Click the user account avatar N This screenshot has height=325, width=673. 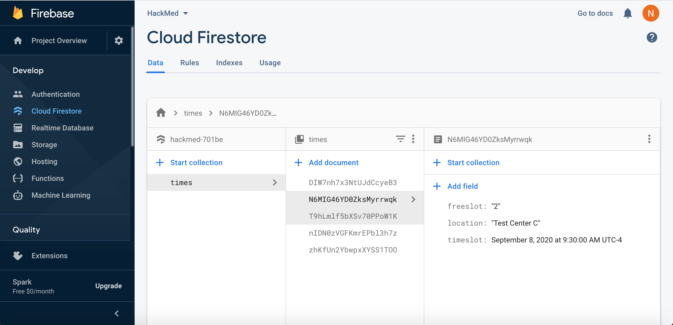[x=651, y=13]
